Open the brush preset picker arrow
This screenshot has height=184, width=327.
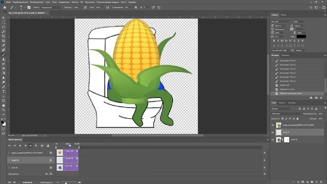(x=24, y=7)
